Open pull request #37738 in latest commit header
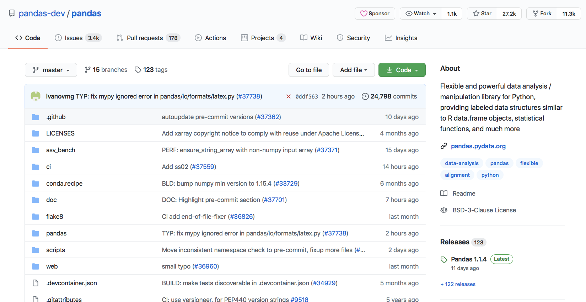586x302 pixels. [x=249, y=96]
